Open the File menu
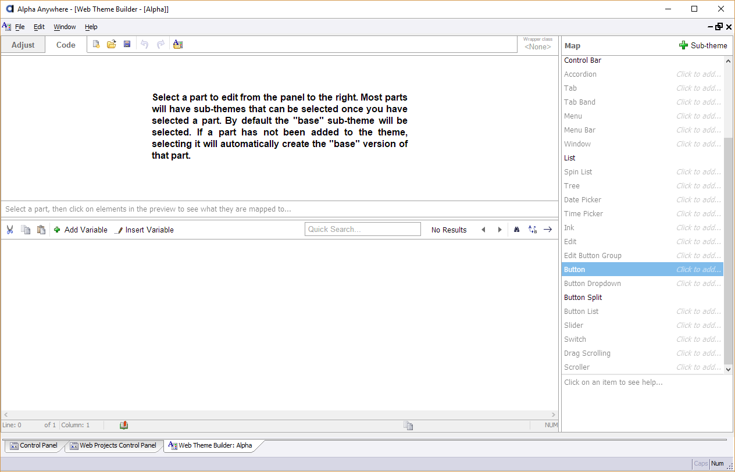Image resolution: width=735 pixels, height=472 pixels. tap(20, 27)
